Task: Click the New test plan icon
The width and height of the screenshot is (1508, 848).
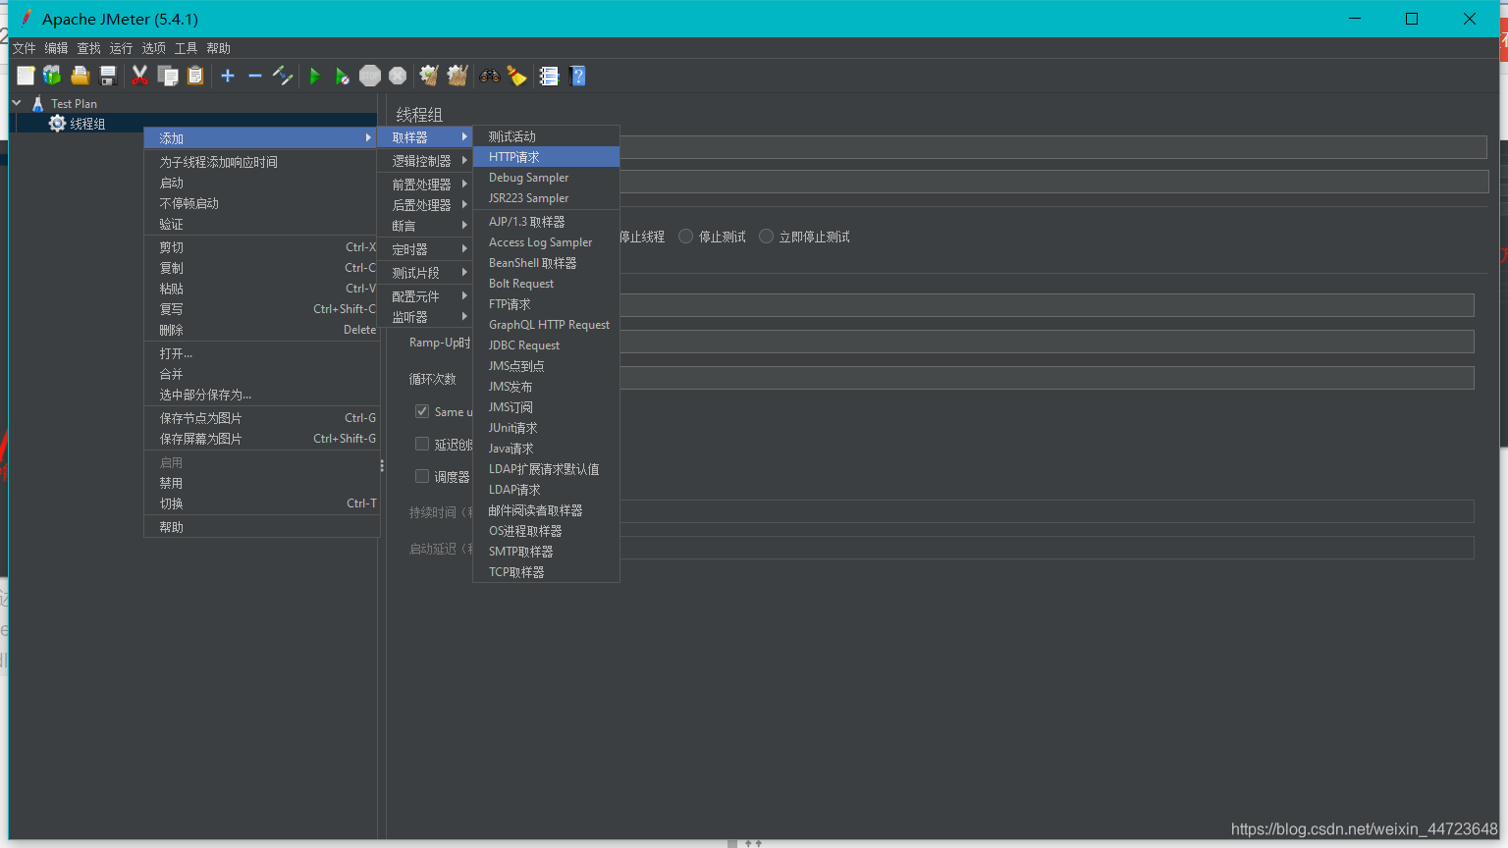Action: (26, 76)
